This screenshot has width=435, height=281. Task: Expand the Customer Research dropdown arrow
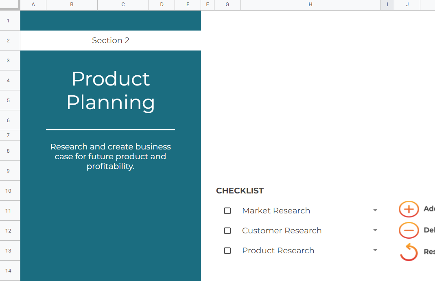(x=375, y=231)
